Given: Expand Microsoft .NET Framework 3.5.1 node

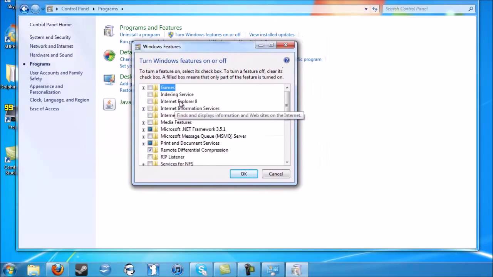Looking at the screenshot, I should tap(143, 129).
